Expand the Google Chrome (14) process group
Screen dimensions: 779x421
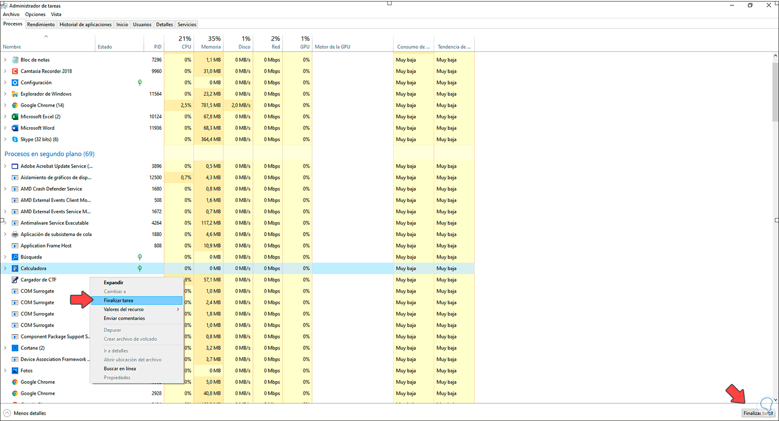coord(5,105)
